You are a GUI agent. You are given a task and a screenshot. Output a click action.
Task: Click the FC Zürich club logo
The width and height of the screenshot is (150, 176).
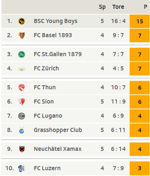click(21, 68)
